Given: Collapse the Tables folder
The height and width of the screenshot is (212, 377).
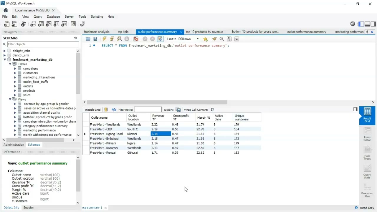Looking at the screenshot, I should coord(10,64).
